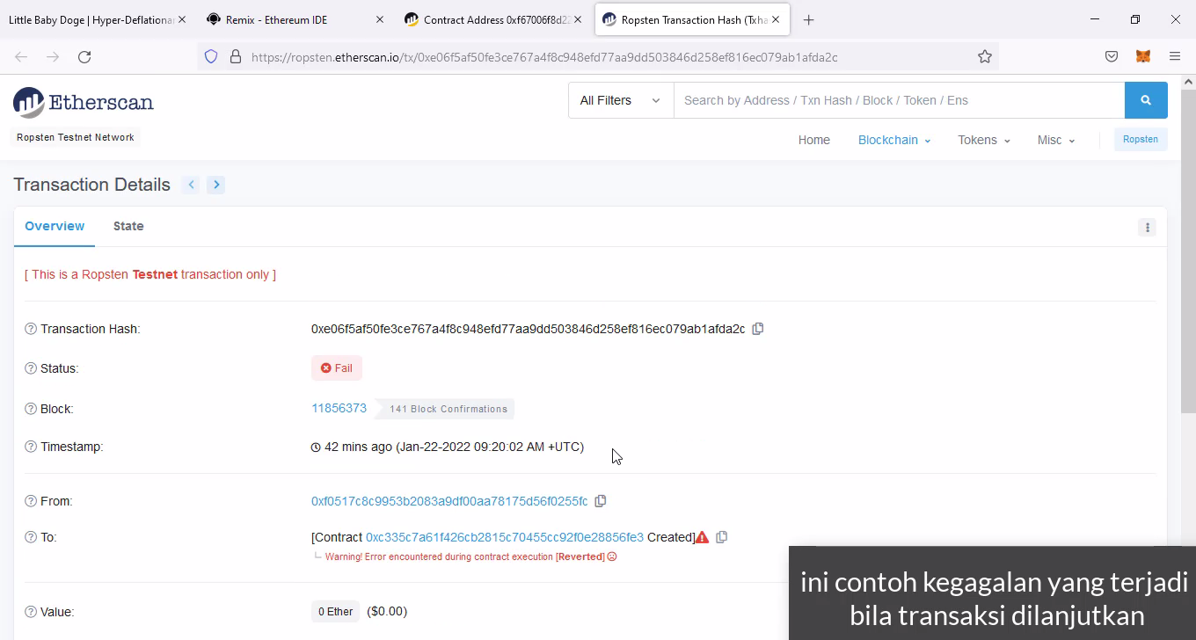Switch to the State tab

[x=128, y=226]
